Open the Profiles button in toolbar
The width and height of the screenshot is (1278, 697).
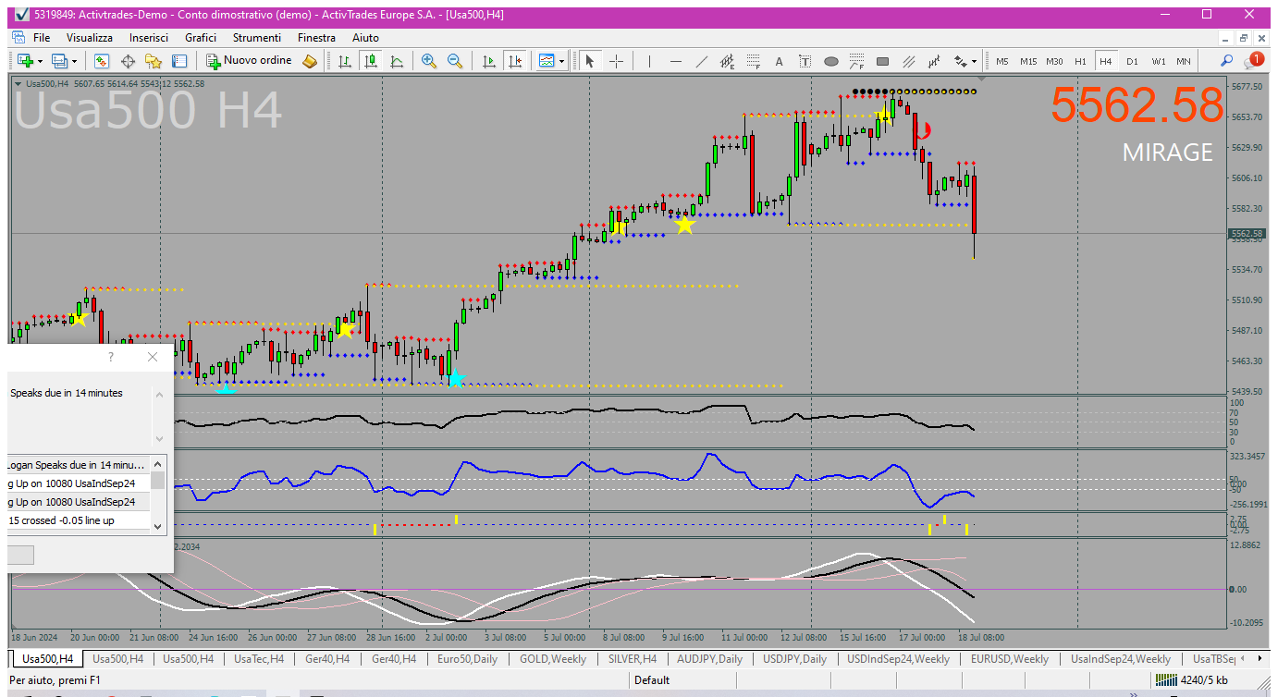(x=60, y=61)
